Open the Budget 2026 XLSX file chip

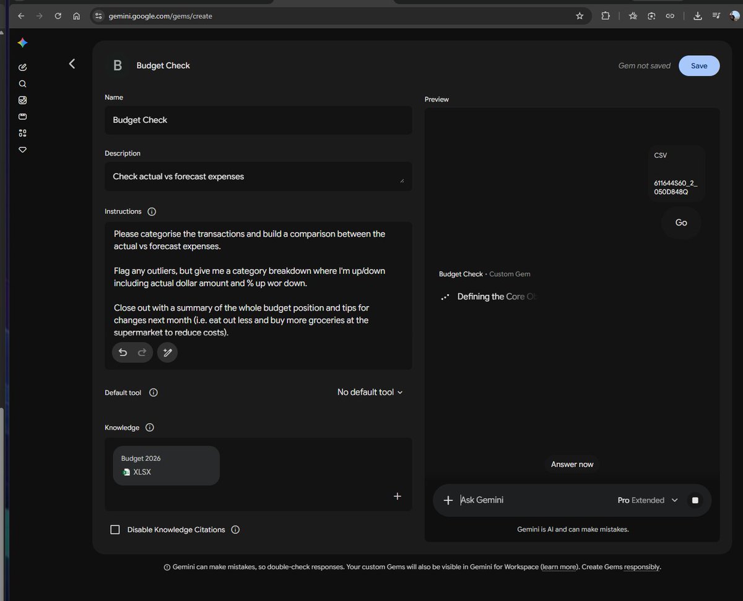[x=166, y=465]
